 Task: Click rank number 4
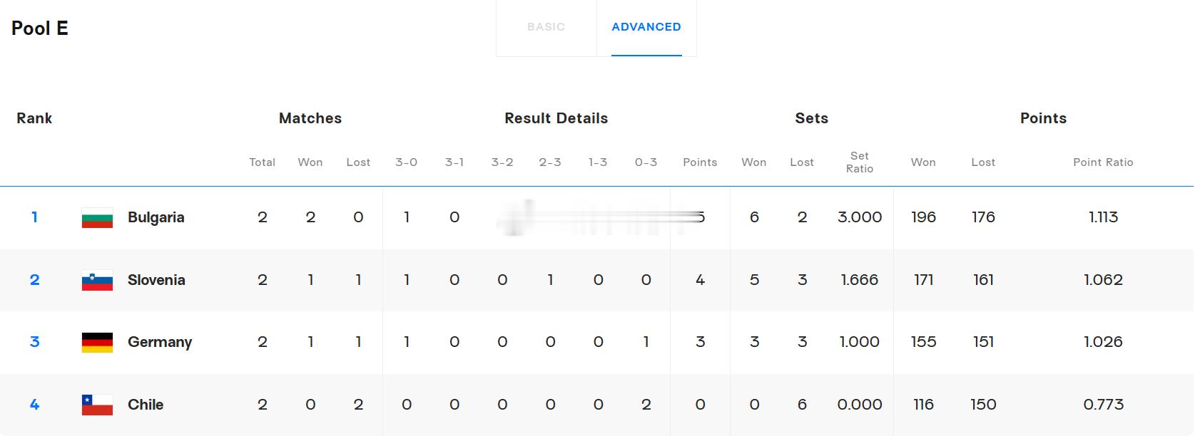point(34,405)
